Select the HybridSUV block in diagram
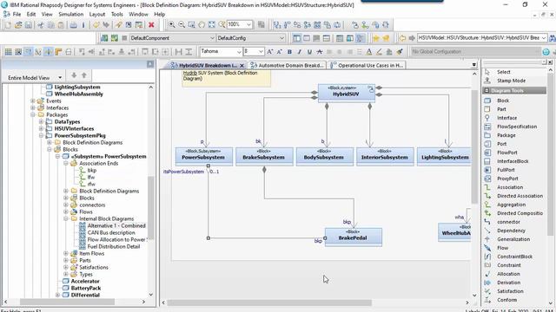556x312 pixels. pyautogui.click(x=346, y=93)
